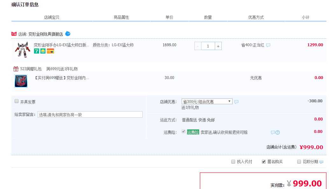
Task: Click the green 运费险 label tag
Action: tap(193, 132)
